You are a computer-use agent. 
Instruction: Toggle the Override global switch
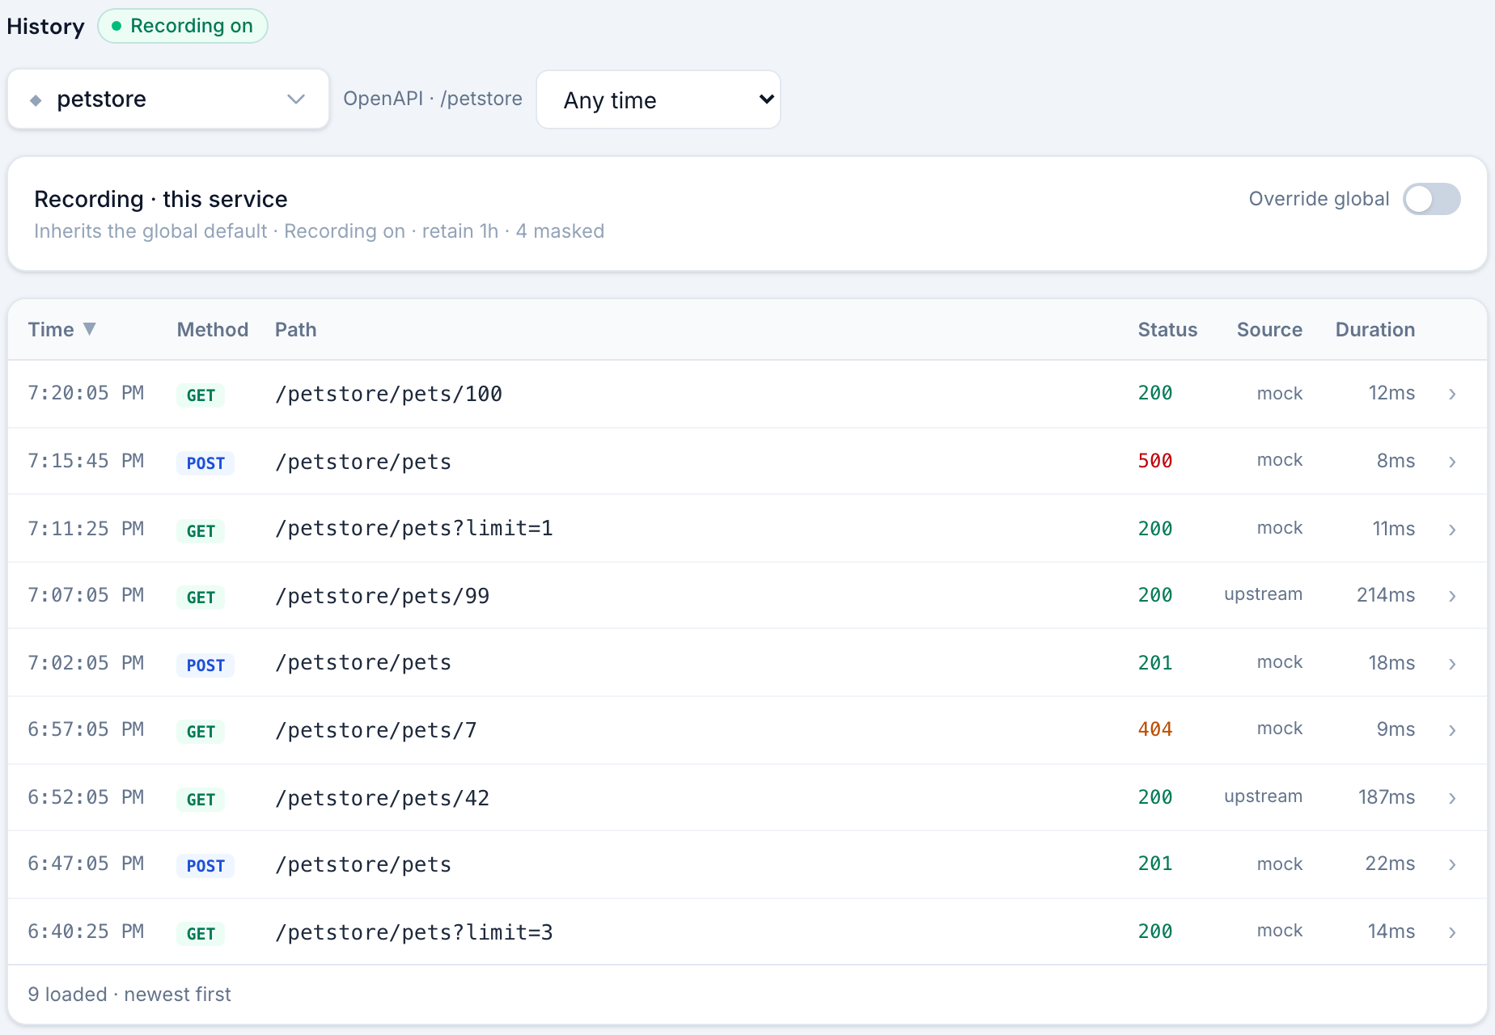tap(1431, 199)
